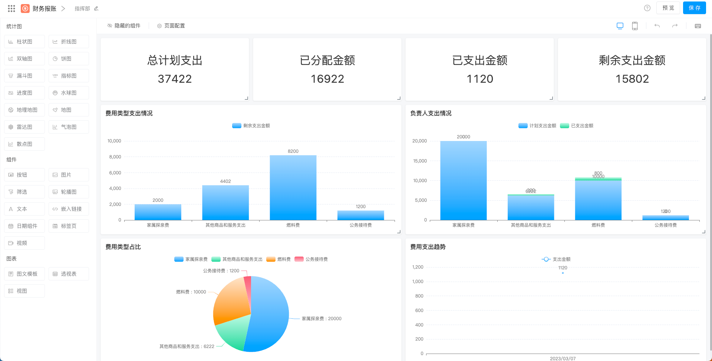Click the pencil icon to rename 指挥部
This screenshot has width=712, height=361.
(x=96, y=9)
